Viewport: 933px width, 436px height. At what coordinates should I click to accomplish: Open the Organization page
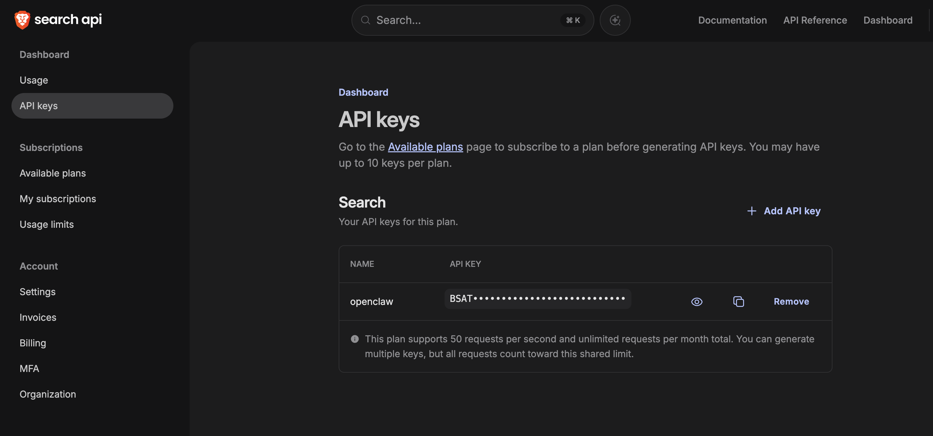48,394
